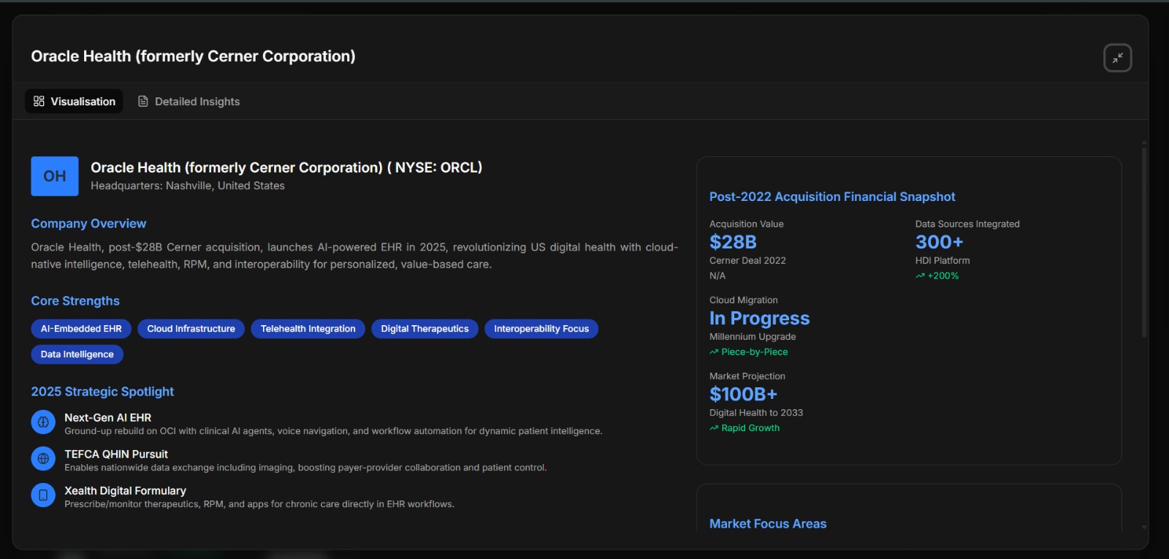Switch to the Visualisation tab
1169x559 pixels.
[75, 102]
